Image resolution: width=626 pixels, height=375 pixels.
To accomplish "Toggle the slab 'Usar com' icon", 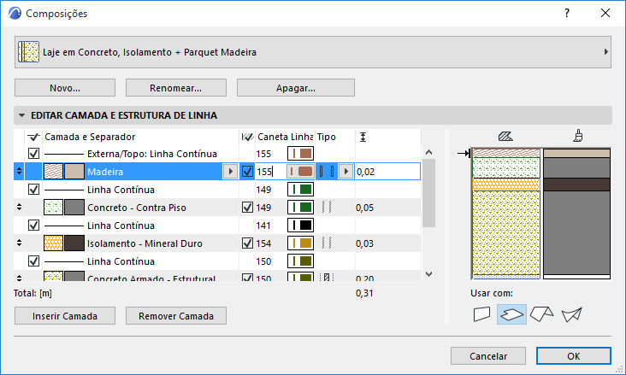I will point(511,314).
